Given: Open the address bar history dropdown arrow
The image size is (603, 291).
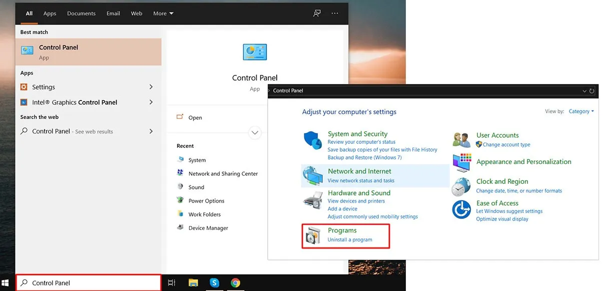Looking at the screenshot, I should pos(584,91).
